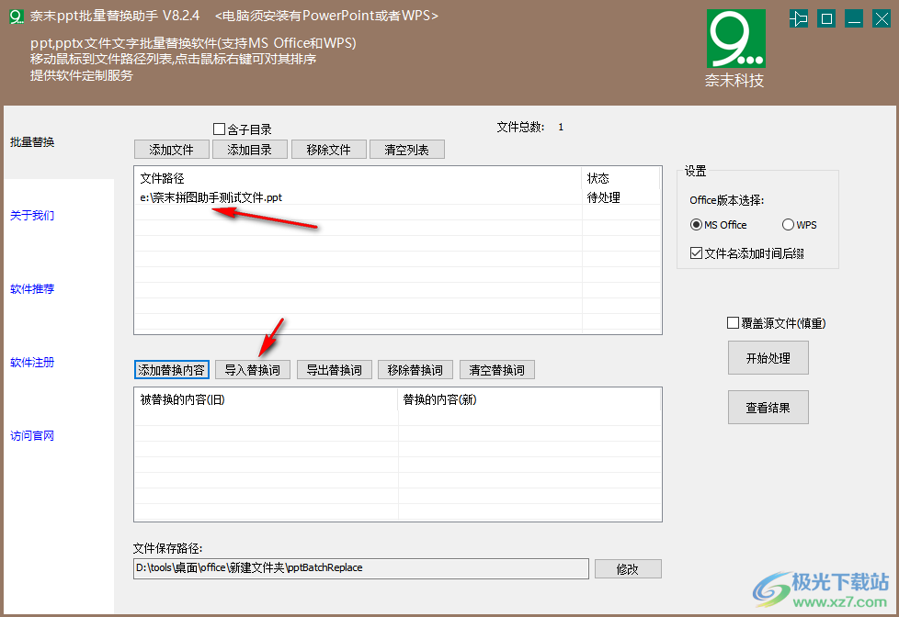Go to 软件注册 tab

(x=32, y=362)
